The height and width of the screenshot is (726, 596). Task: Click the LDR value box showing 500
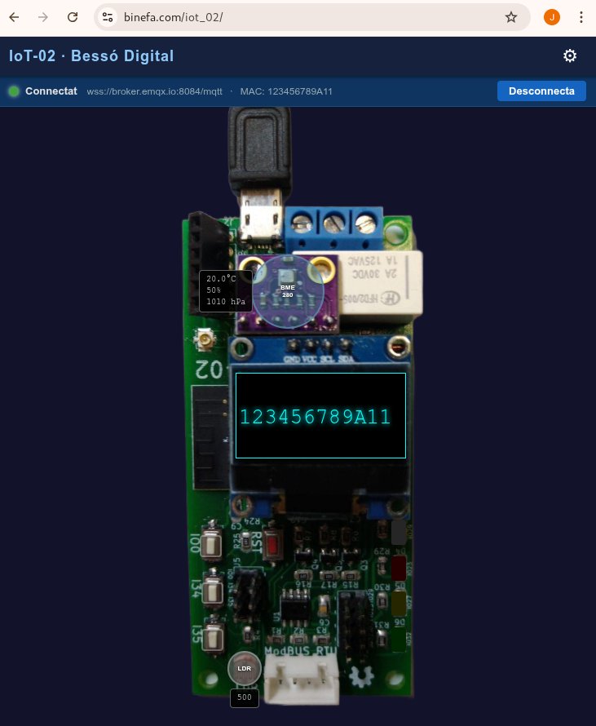click(x=244, y=697)
